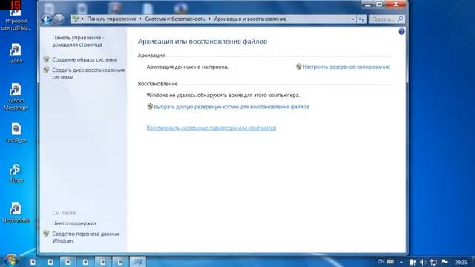Open the Help question mark icon
Screen dimensions: 475x267
pos(402,31)
